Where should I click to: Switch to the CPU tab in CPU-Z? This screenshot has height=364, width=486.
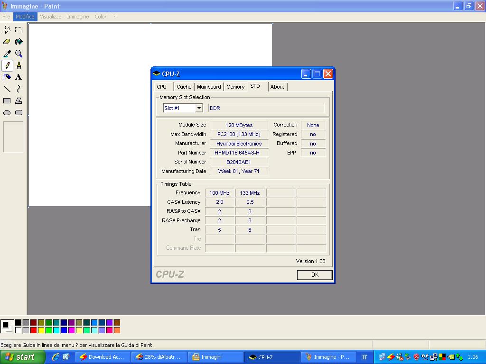click(162, 87)
